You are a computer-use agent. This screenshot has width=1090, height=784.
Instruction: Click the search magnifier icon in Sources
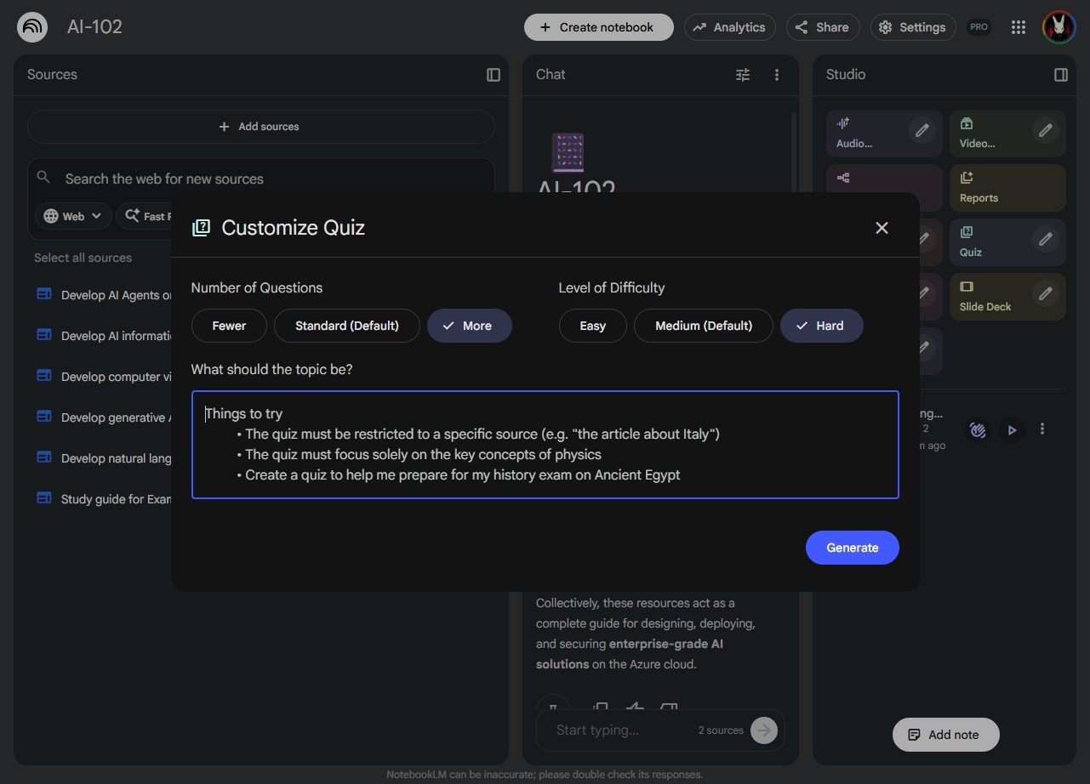(x=44, y=178)
